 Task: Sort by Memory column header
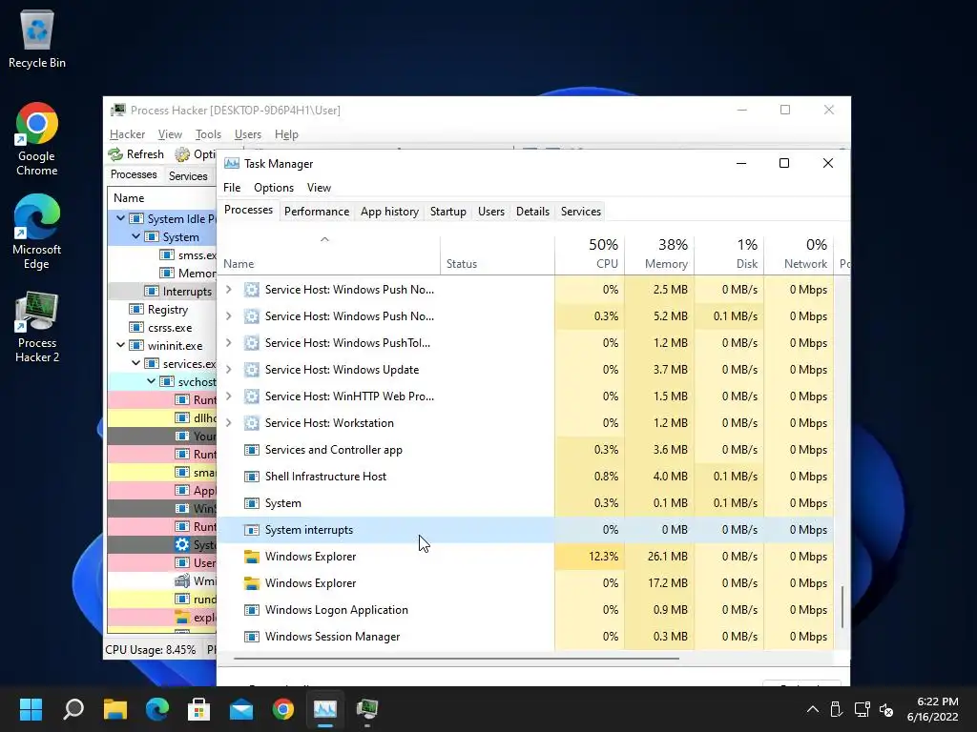pos(660,254)
